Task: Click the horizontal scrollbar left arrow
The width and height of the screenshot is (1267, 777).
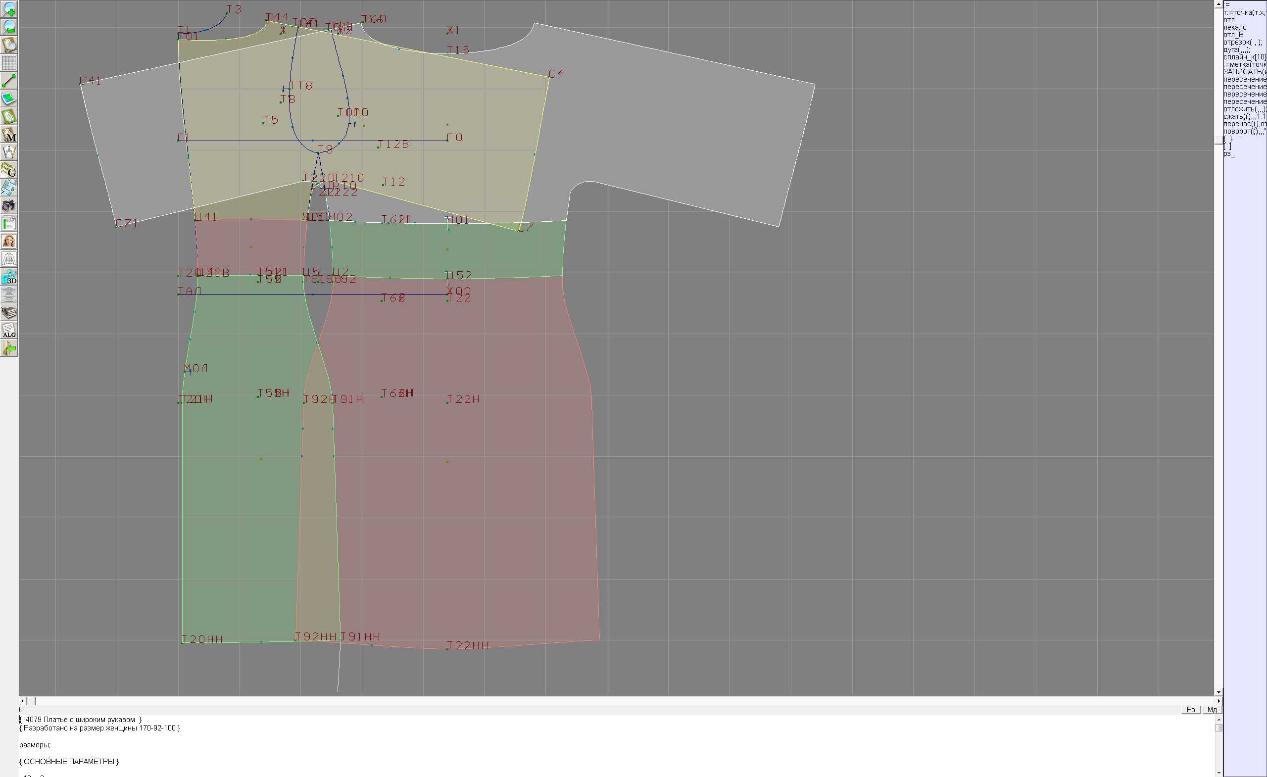Action: [22, 701]
